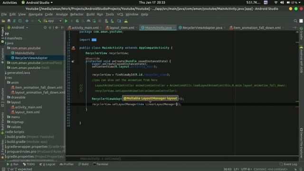Image resolution: width=304 pixels, height=171 pixels.
Task: Open the Build Variants side tab
Action: pyautogui.click(x=2, y=123)
